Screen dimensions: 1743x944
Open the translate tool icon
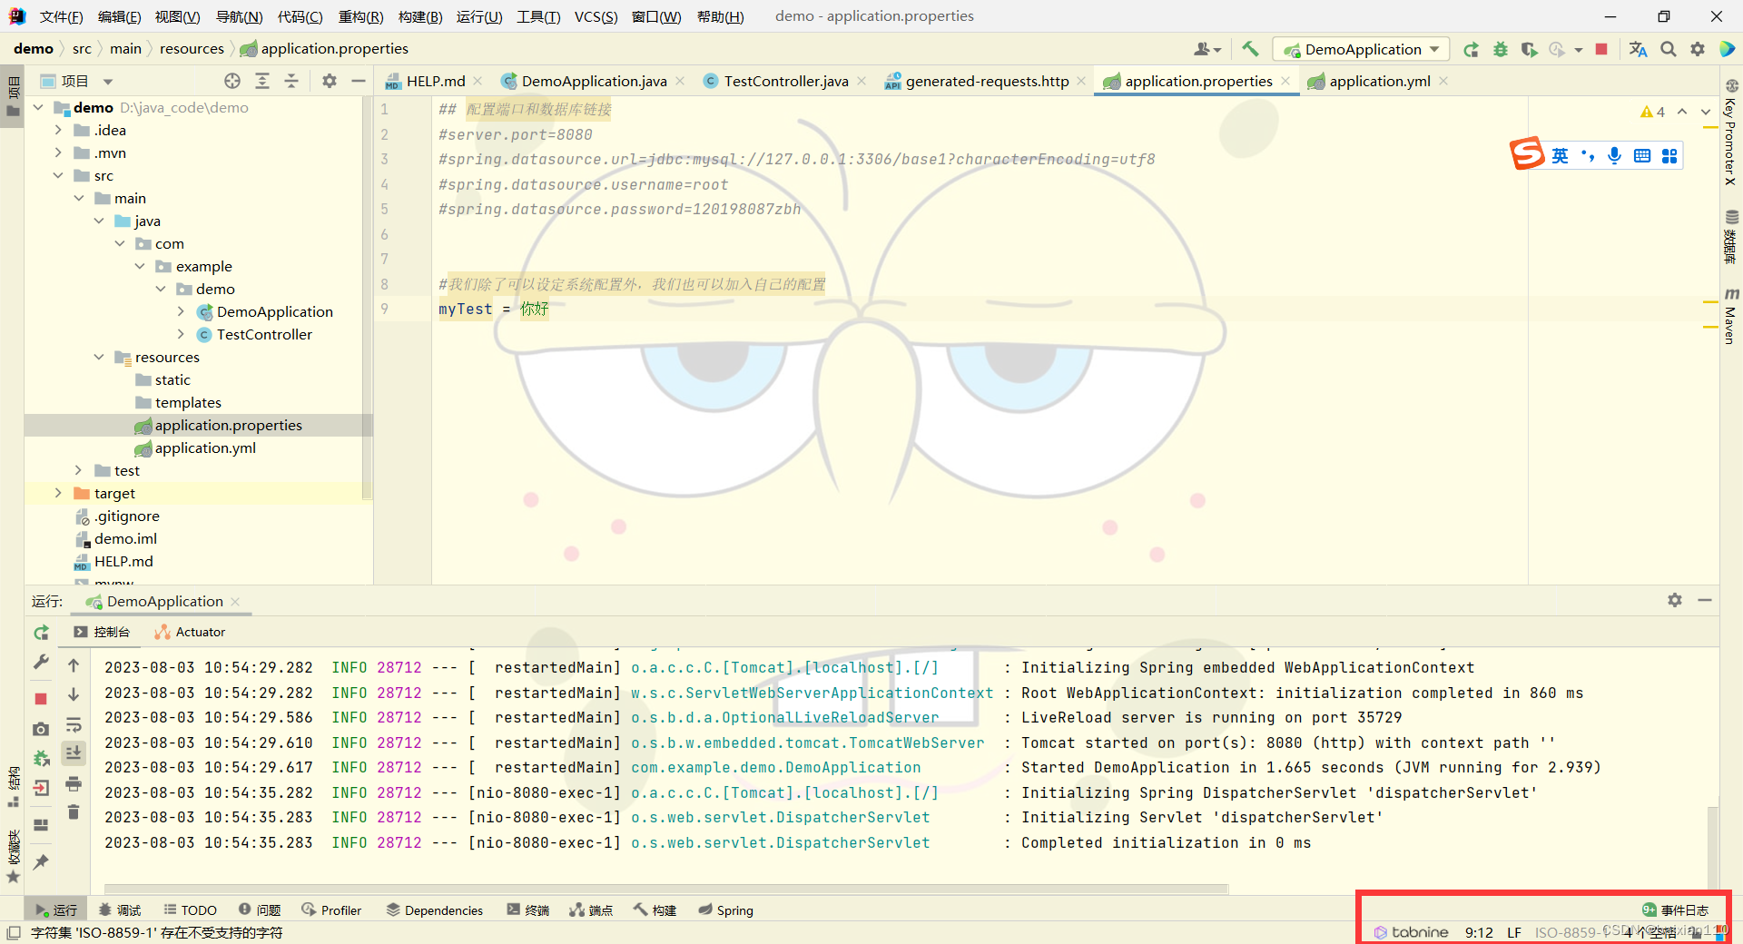pyautogui.click(x=1638, y=49)
